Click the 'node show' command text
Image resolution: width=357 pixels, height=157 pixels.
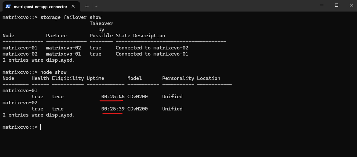click(x=53, y=72)
